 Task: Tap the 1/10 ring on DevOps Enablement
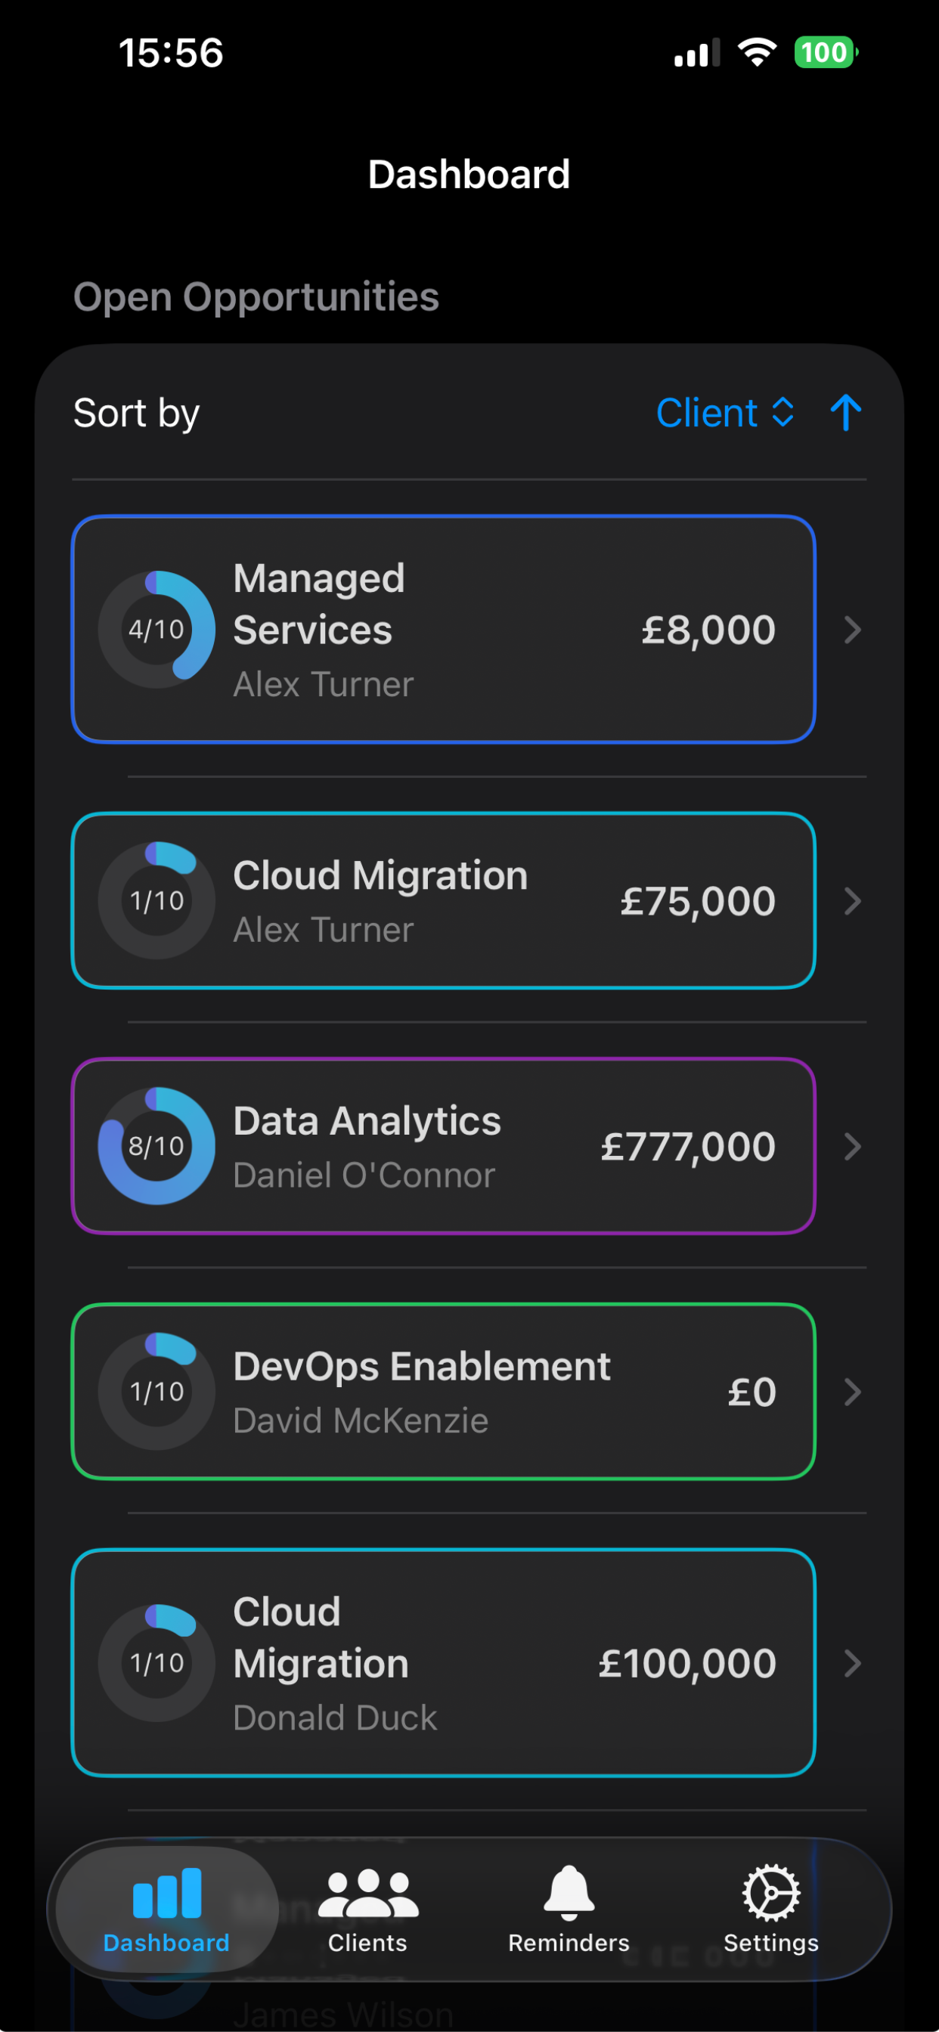[x=156, y=1392]
